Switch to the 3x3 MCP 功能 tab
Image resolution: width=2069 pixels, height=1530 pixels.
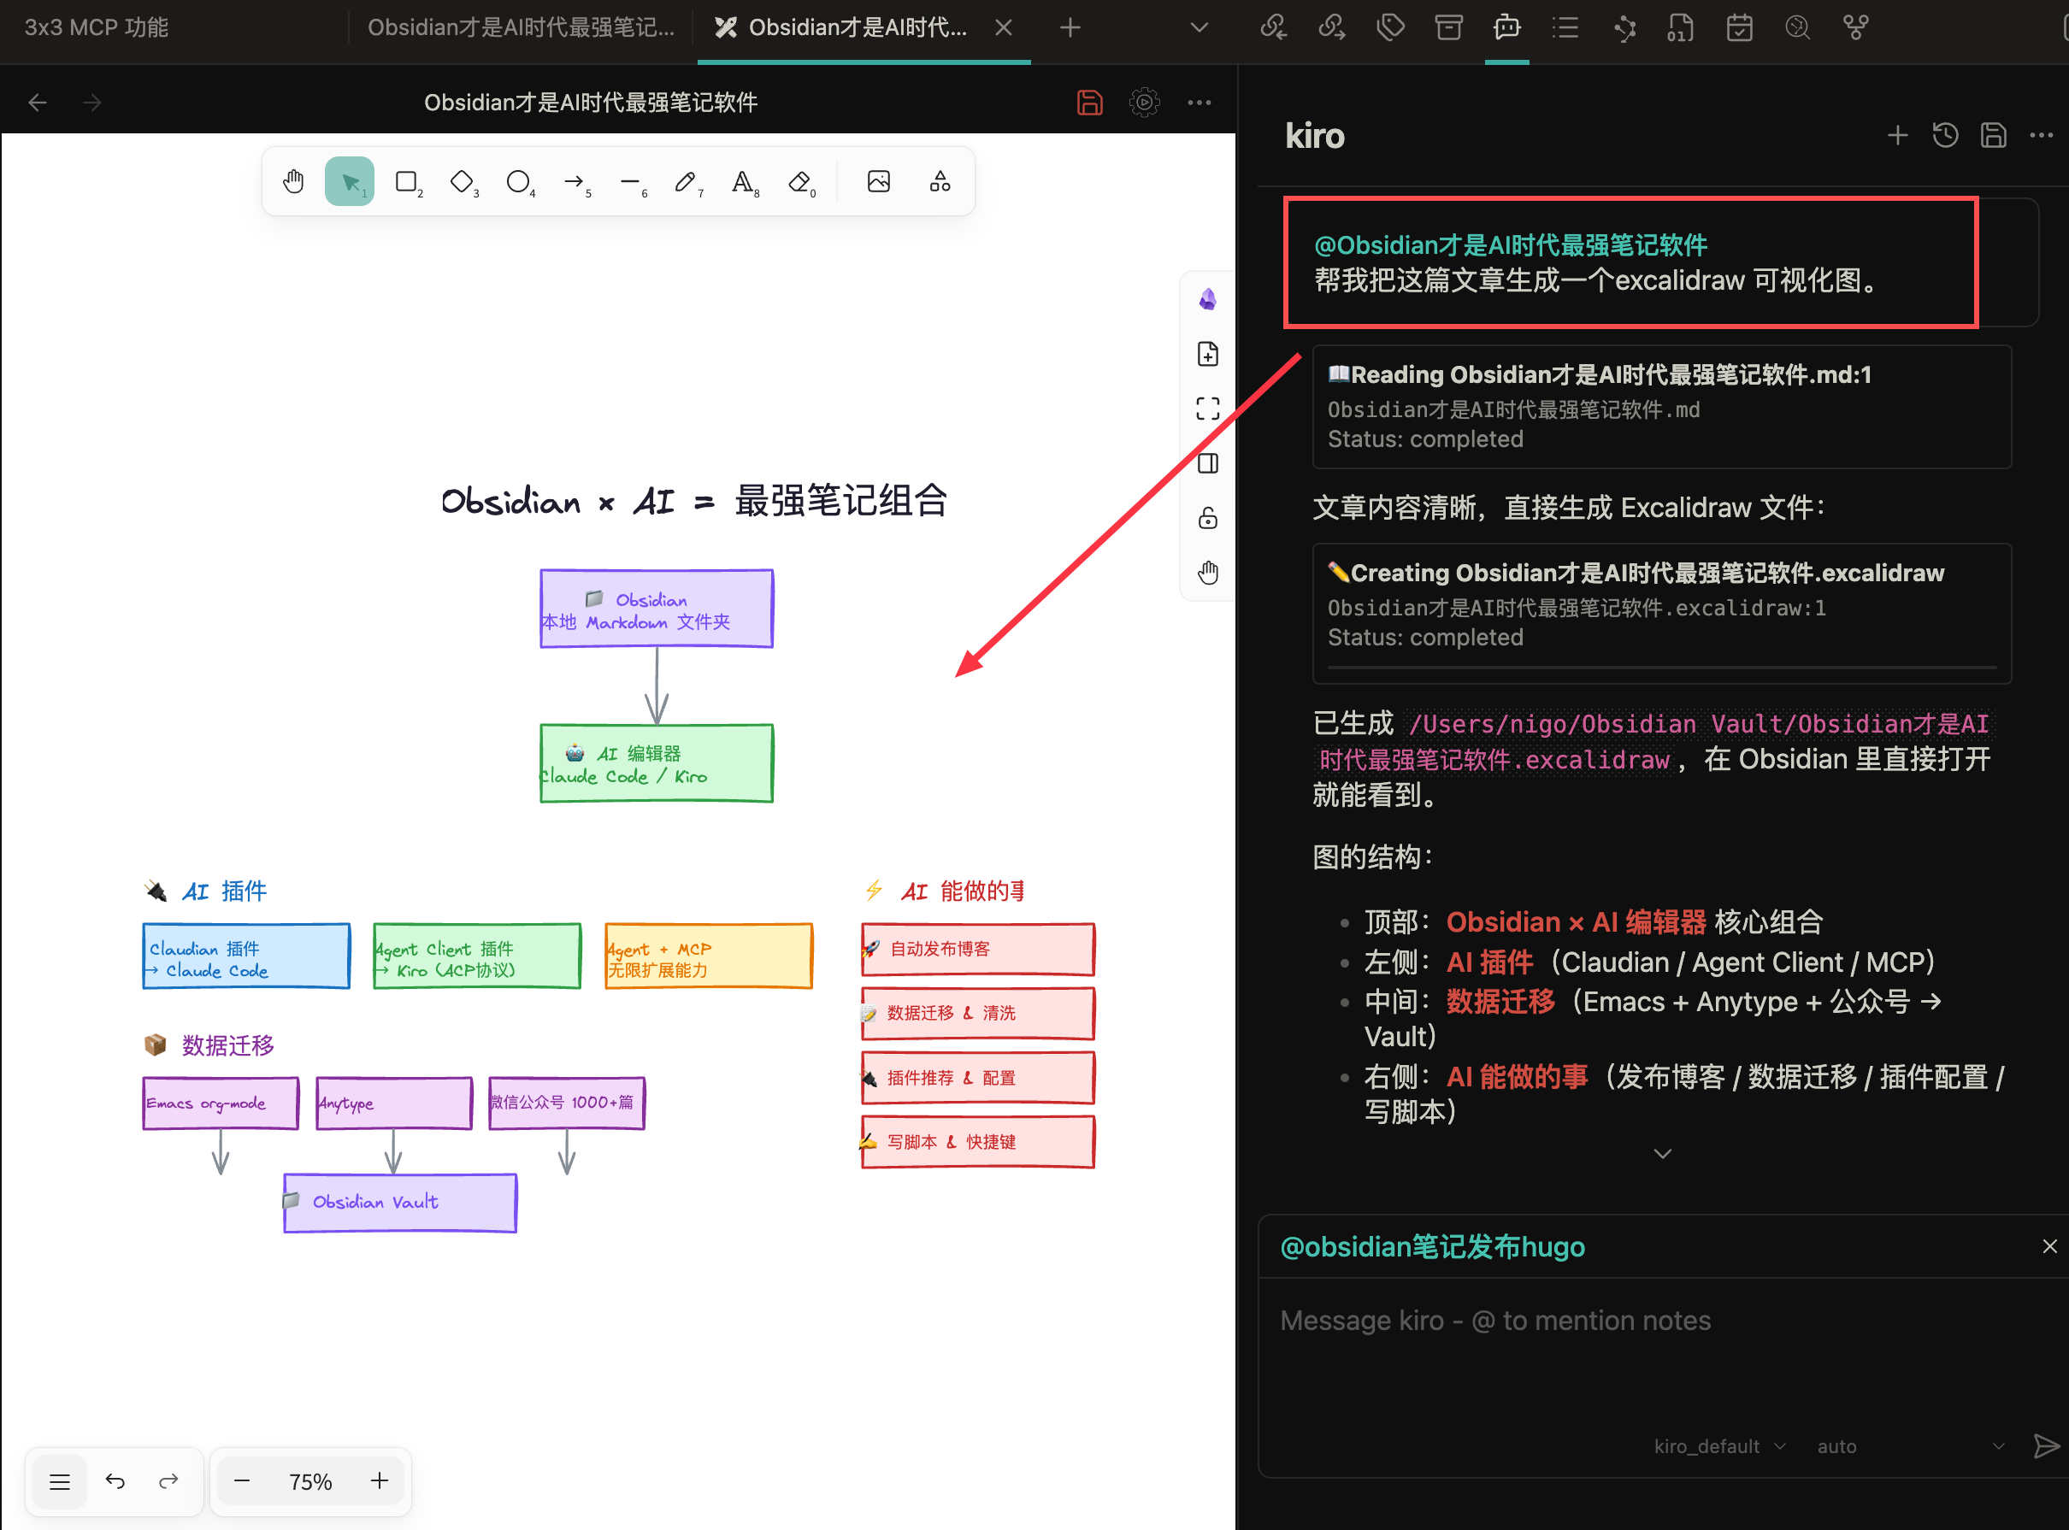click(97, 28)
